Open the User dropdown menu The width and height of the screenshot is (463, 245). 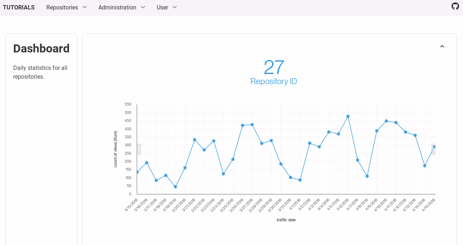coord(167,7)
